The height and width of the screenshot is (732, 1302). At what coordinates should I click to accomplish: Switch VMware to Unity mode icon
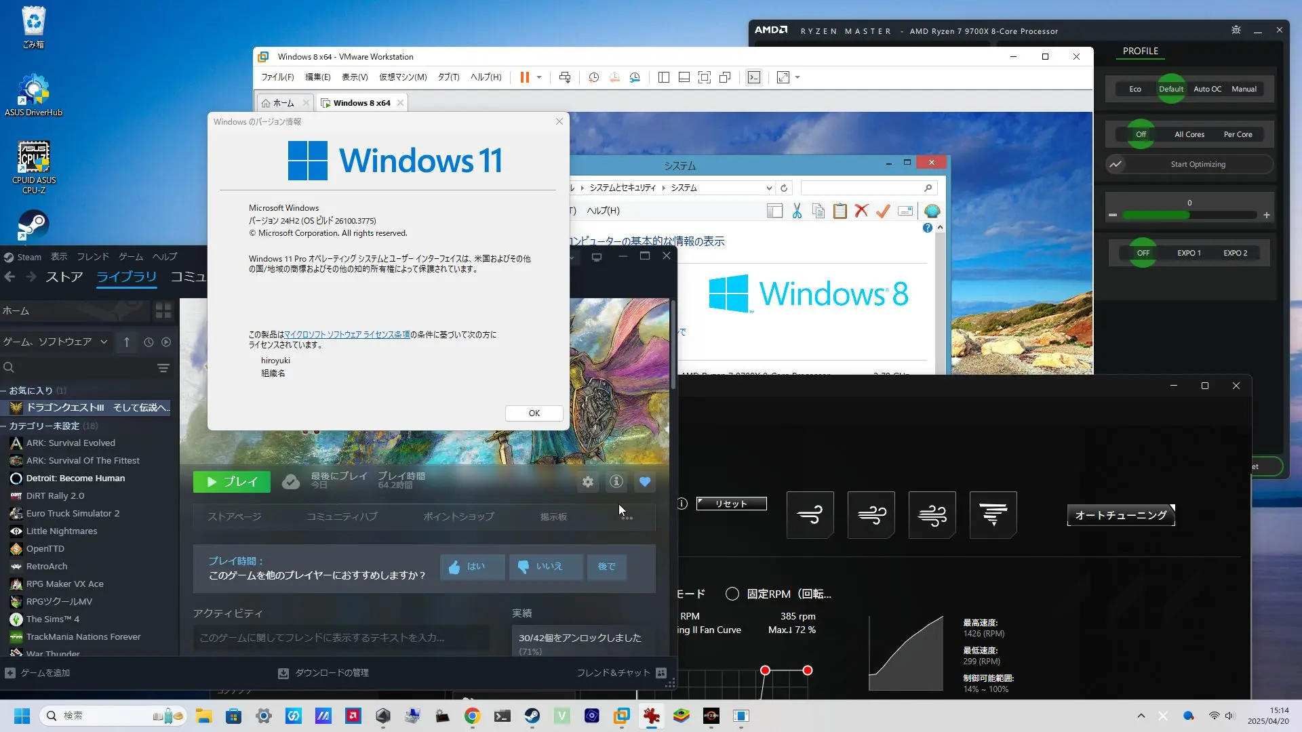pos(725,77)
